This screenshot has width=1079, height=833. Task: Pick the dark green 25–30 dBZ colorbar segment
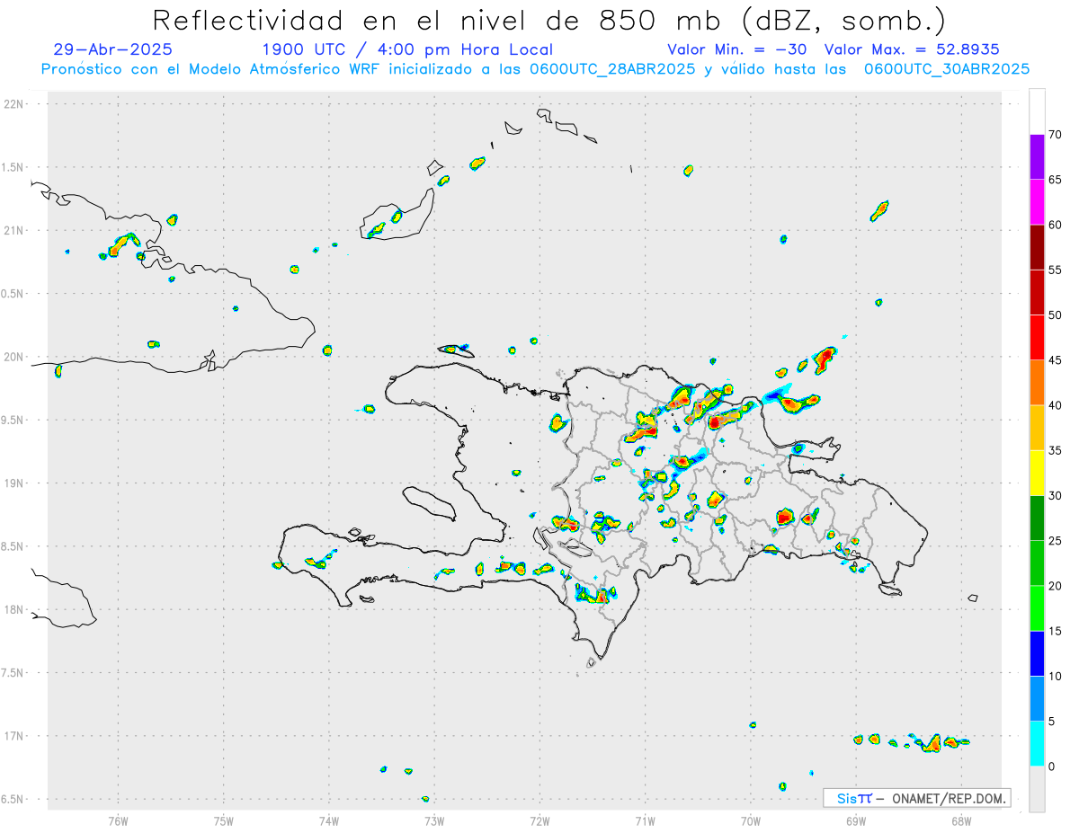pyautogui.click(x=1037, y=518)
